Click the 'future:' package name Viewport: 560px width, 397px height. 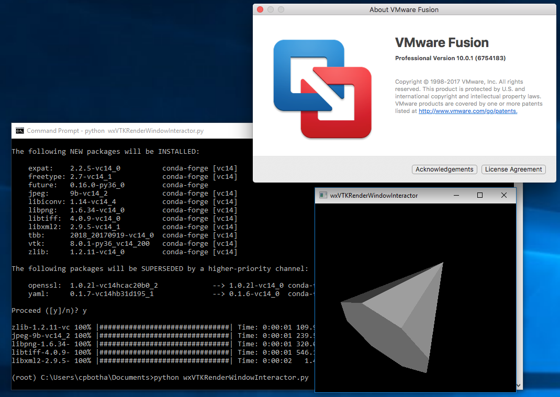tap(43, 185)
